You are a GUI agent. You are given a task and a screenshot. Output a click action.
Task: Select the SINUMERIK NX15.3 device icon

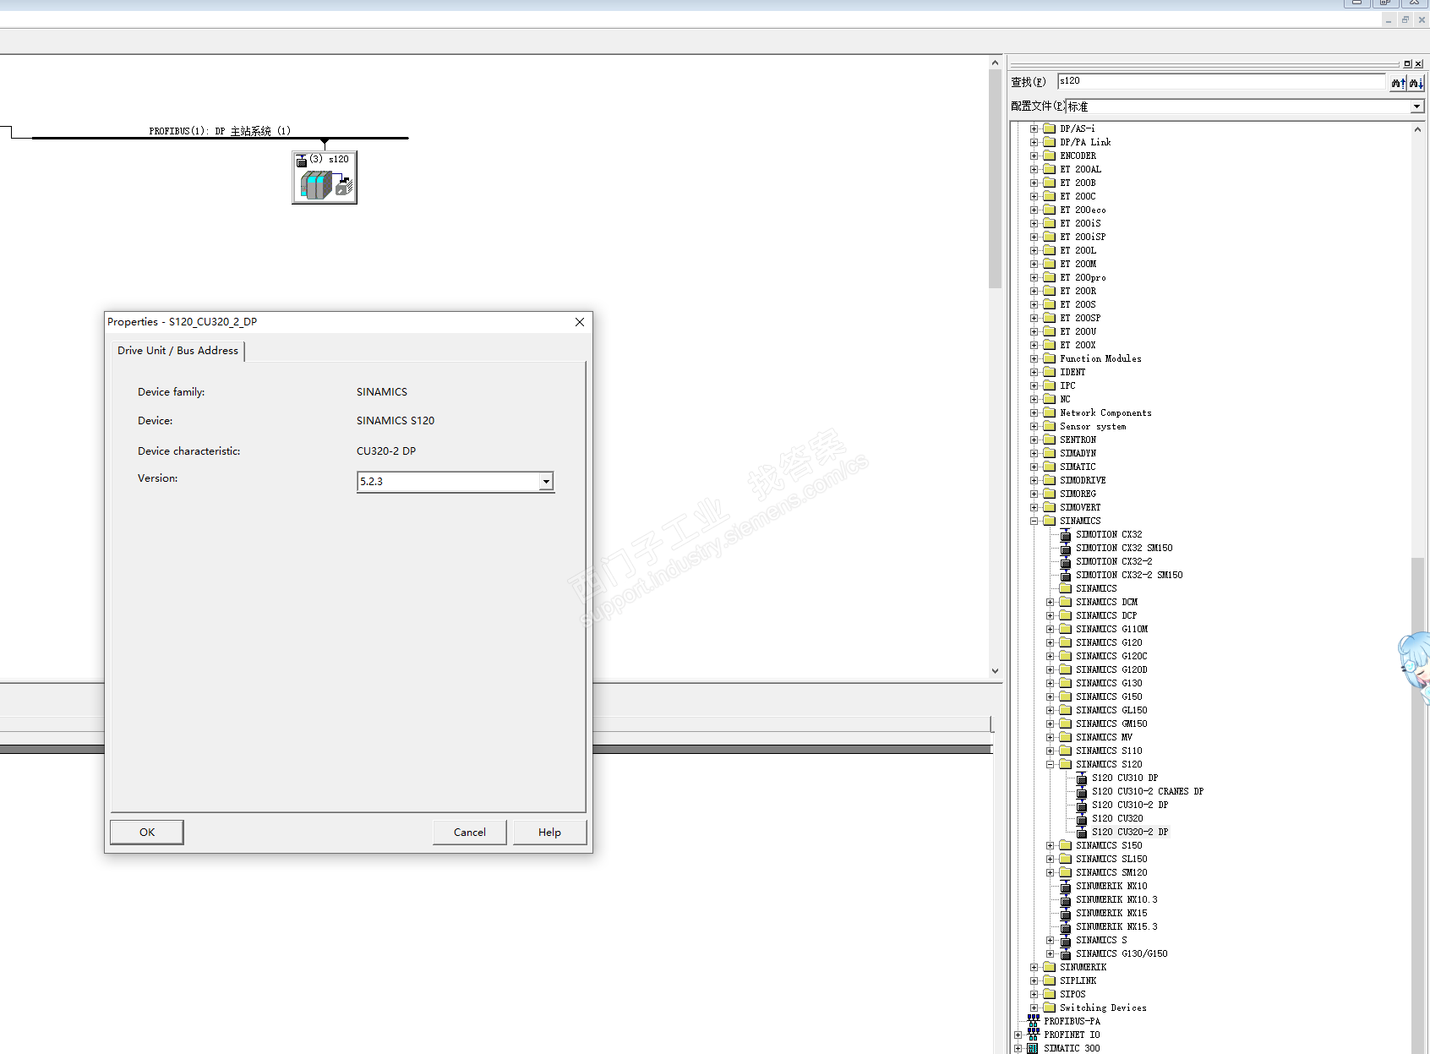point(1066,926)
